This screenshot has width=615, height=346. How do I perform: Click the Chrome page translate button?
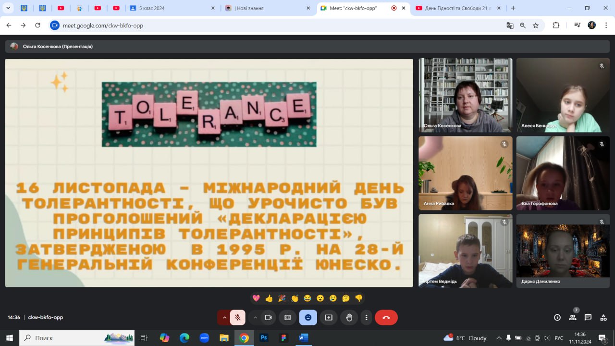pos(510,25)
